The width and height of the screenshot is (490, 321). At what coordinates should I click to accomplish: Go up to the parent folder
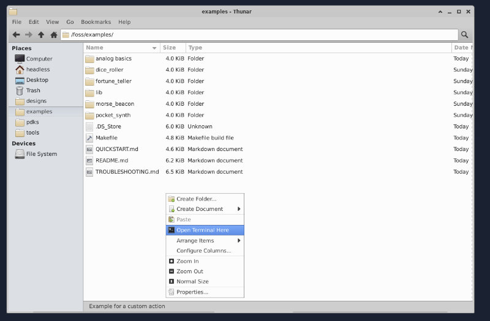pyautogui.click(x=41, y=35)
